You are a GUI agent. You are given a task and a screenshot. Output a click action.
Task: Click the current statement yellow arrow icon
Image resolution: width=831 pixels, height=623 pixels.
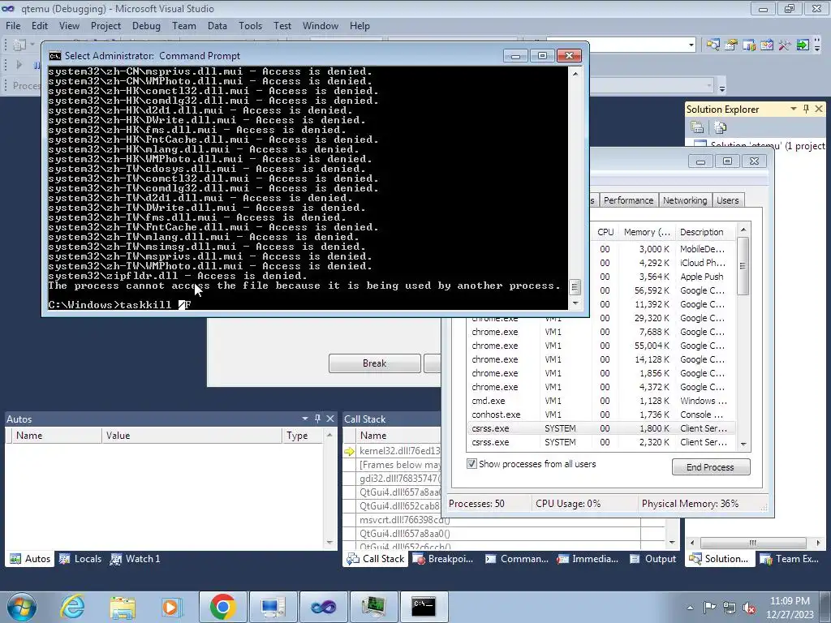click(x=349, y=451)
